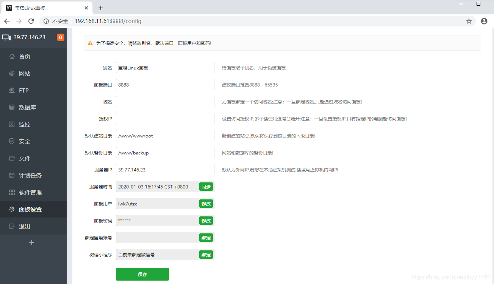
Task: Click 修改 next to 面板用户
Action: pyautogui.click(x=206, y=204)
